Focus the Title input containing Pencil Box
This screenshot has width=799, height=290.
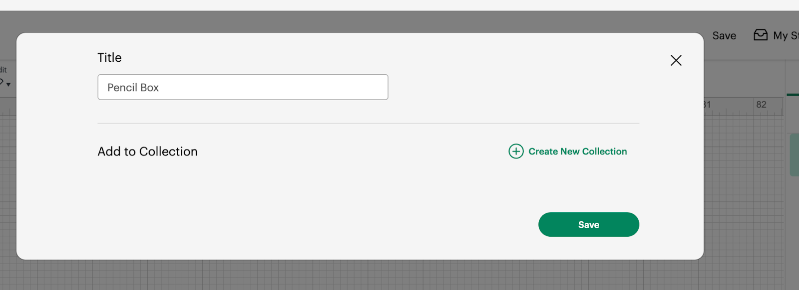243,87
